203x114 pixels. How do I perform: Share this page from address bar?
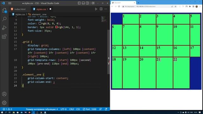pyautogui.click(x=172, y=6)
